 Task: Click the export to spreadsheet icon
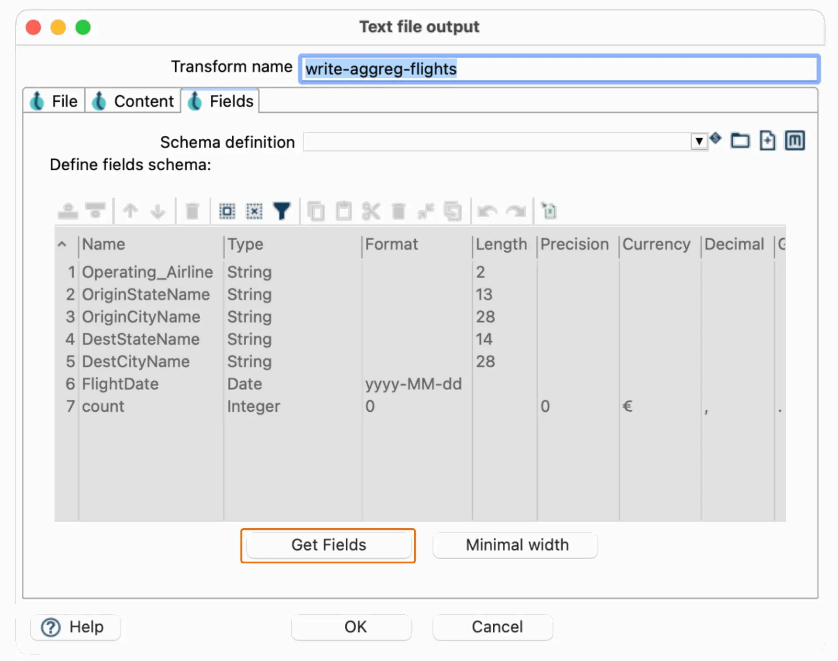click(x=550, y=211)
